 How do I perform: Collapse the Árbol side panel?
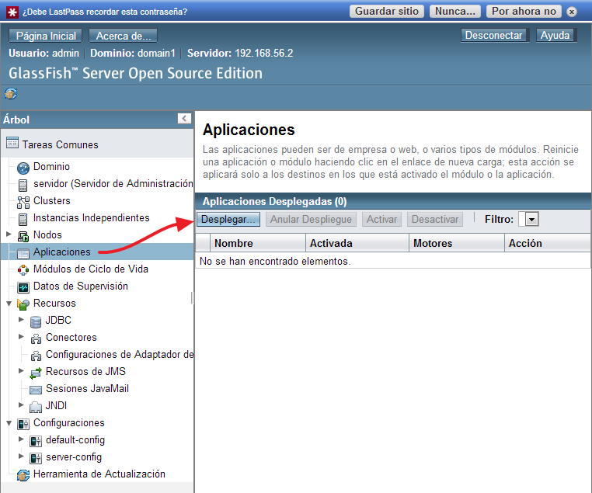point(184,119)
